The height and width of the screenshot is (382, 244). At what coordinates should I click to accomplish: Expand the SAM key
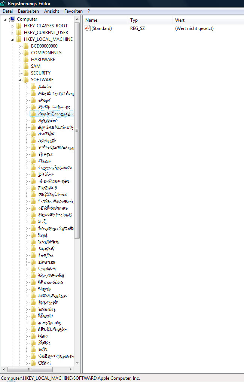tap(19, 67)
